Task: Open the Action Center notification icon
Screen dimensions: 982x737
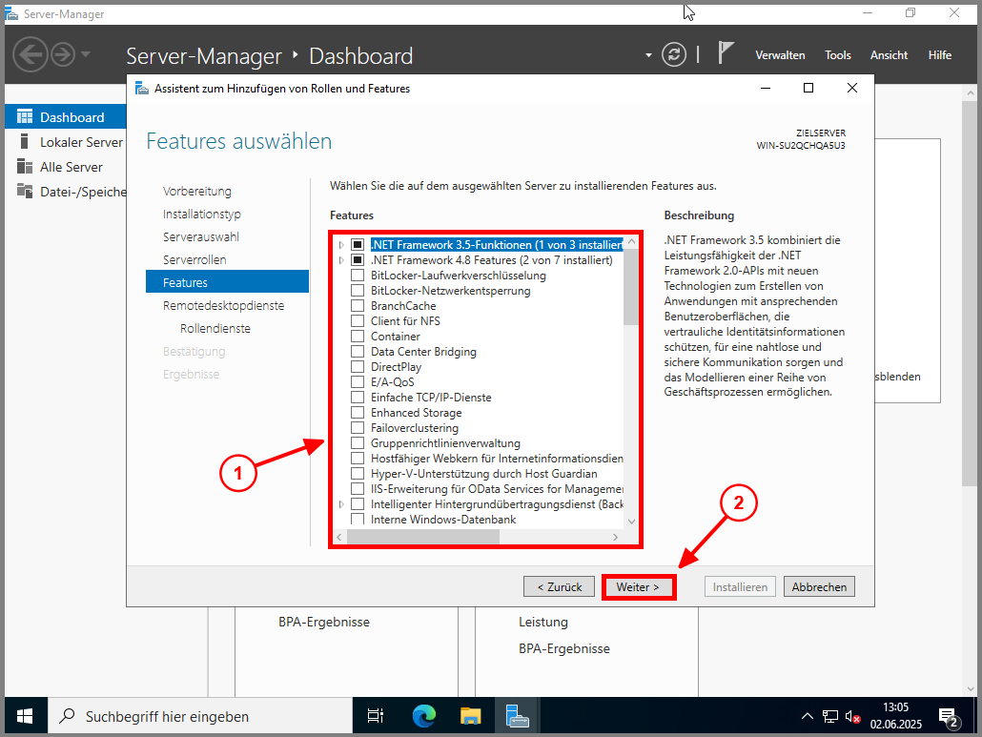Action: pyautogui.click(x=948, y=716)
